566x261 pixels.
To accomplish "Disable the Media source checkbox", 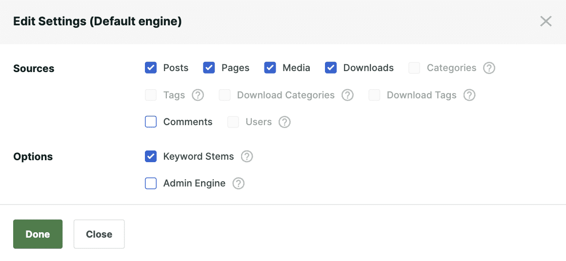I will coord(270,68).
